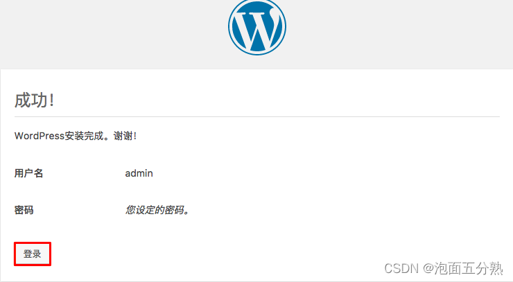Click the 用户名 label
Image resolution: width=513 pixels, height=282 pixels.
29,173
